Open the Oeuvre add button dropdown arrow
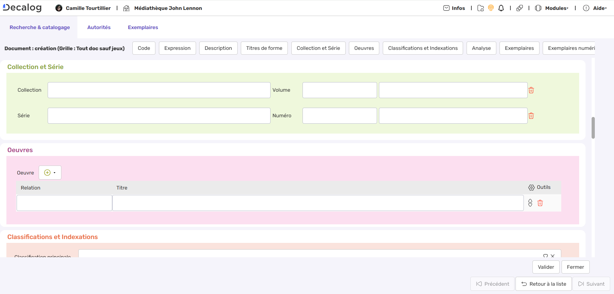Image resolution: width=614 pixels, height=294 pixels. 55,172
